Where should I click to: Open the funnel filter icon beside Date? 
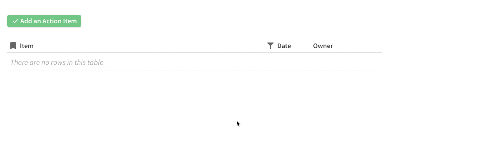click(x=270, y=46)
